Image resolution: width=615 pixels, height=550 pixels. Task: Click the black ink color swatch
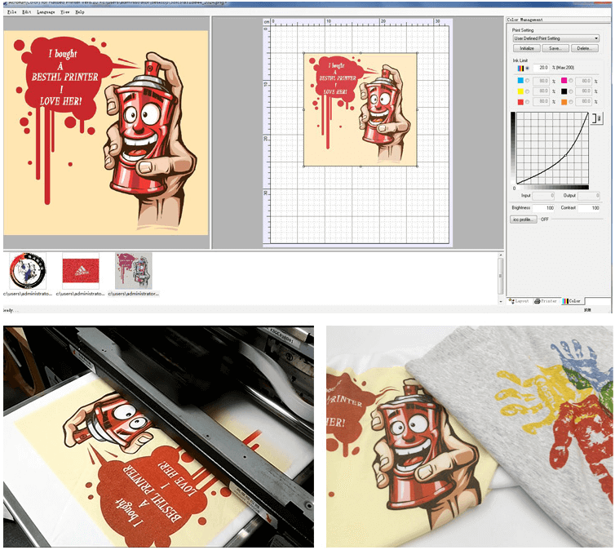(x=564, y=91)
